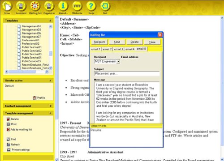Select PublicService03 template
Screen dimensions: 224x161
32,54
